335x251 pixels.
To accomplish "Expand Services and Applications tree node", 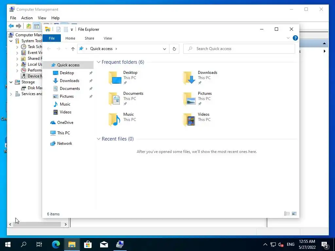I will pyautogui.click(x=11, y=94).
